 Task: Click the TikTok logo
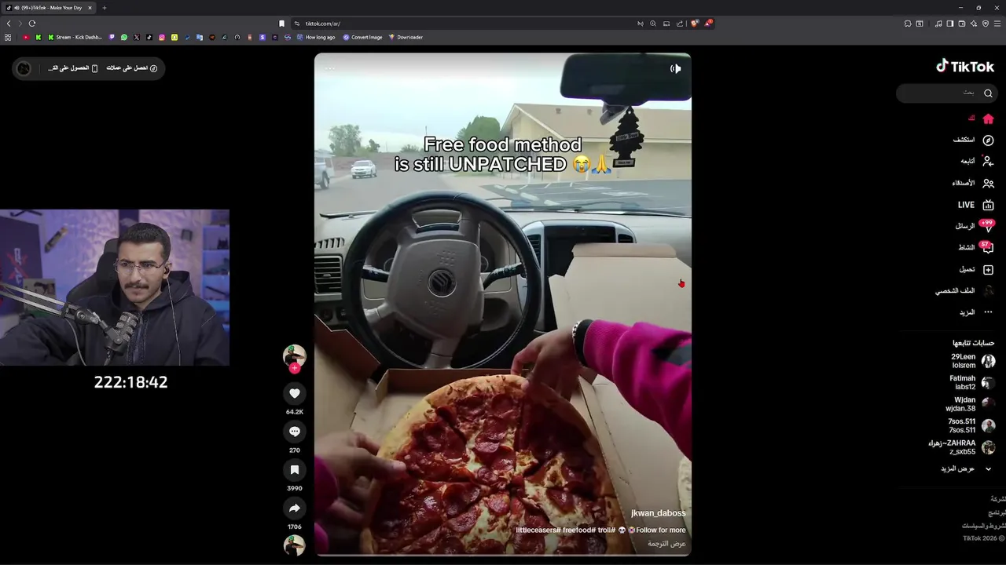click(965, 67)
